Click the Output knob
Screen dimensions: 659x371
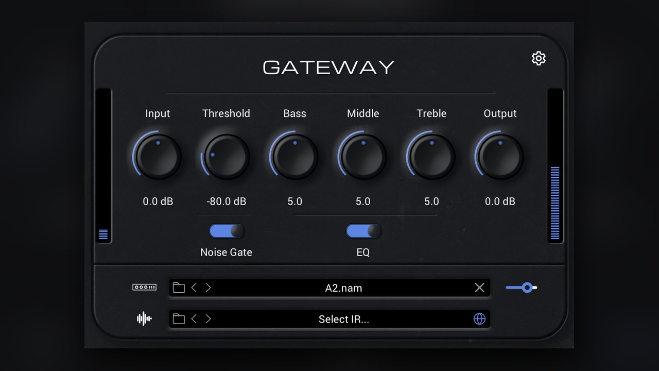[500, 157]
